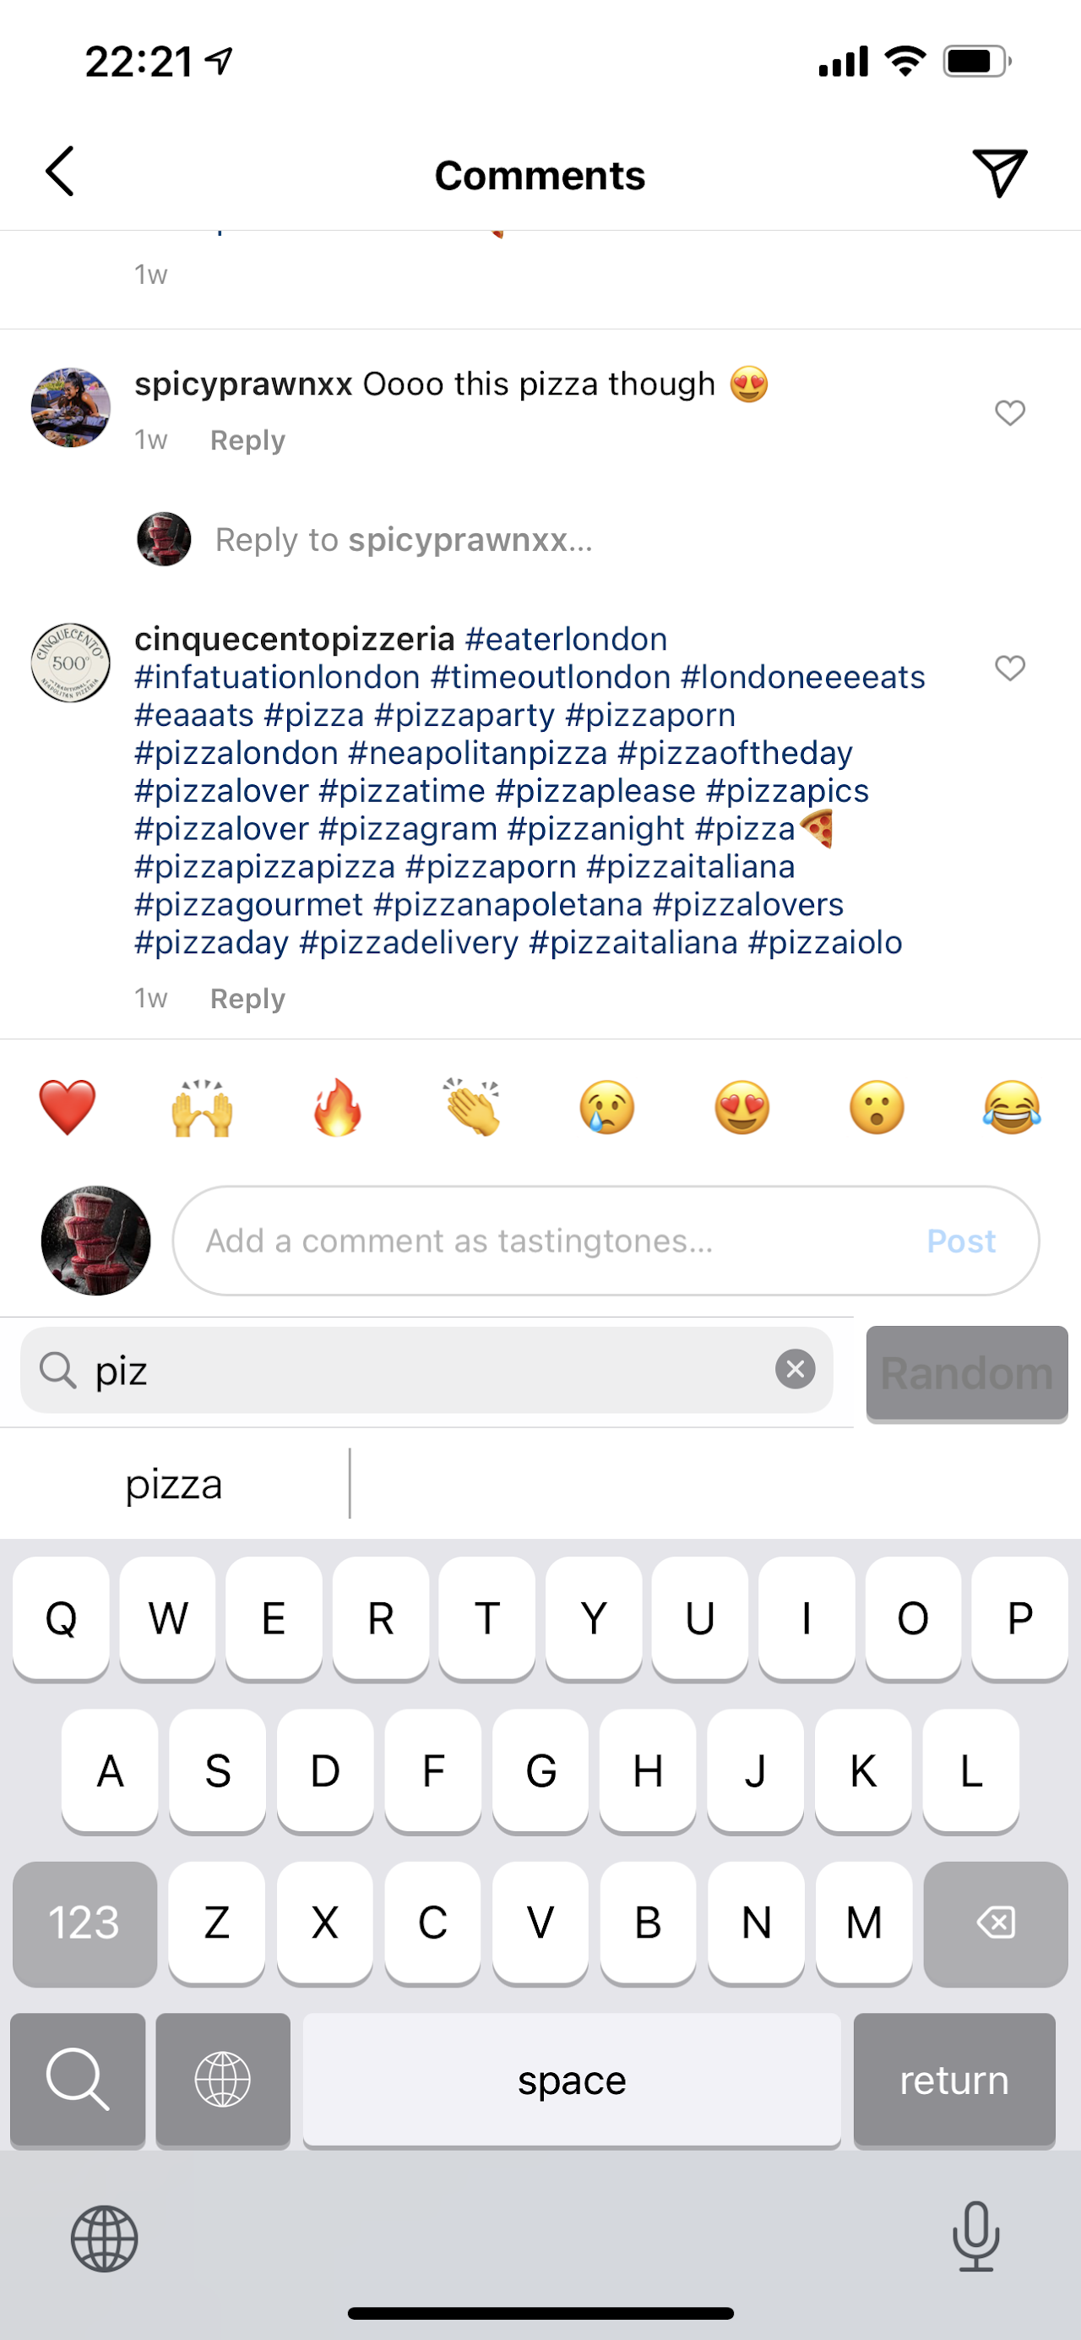Reply to spicyprawnxx's comment
The width and height of the screenshot is (1081, 2340).
coord(247,440)
